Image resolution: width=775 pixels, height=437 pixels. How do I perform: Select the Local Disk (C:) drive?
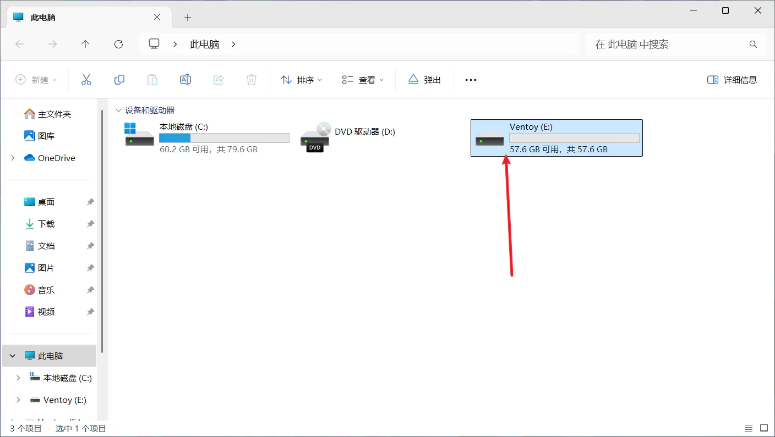[x=206, y=138]
